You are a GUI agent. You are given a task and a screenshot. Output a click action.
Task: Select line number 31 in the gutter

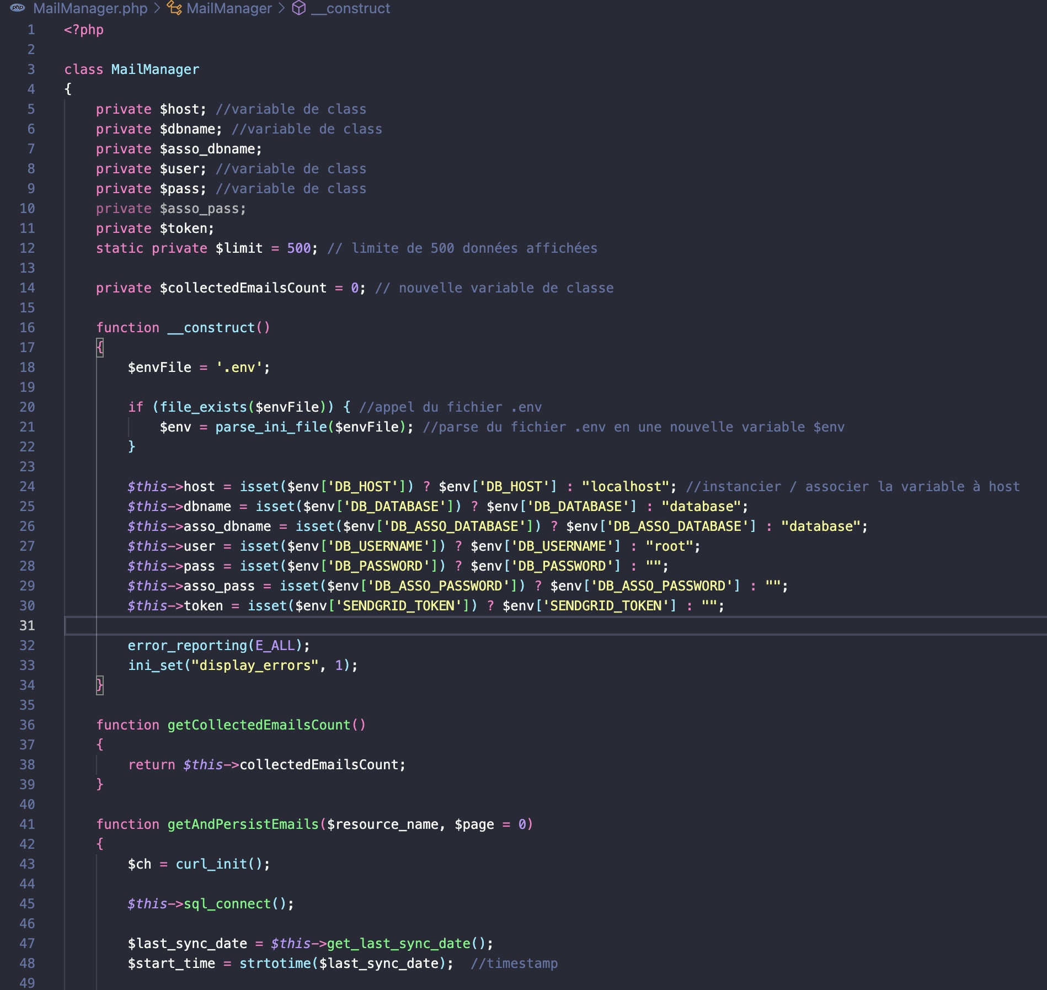[x=27, y=626]
